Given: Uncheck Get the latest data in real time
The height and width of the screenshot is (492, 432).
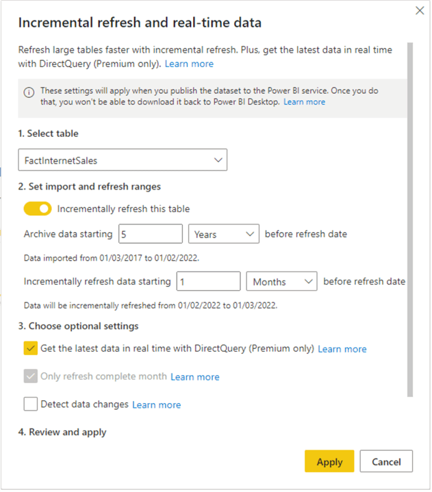Looking at the screenshot, I should pos(30,348).
